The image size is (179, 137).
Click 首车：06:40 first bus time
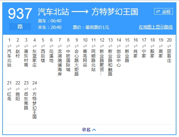(50, 21)
